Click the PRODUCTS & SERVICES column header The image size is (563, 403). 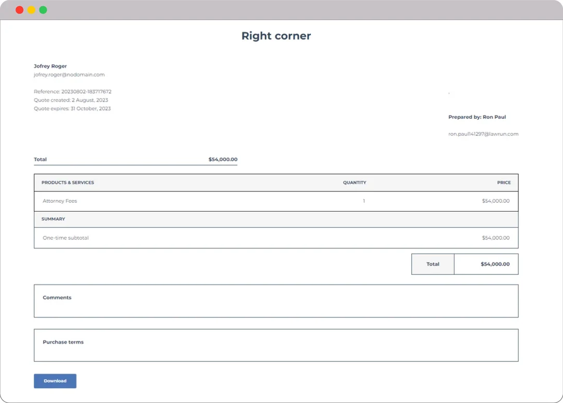(68, 182)
